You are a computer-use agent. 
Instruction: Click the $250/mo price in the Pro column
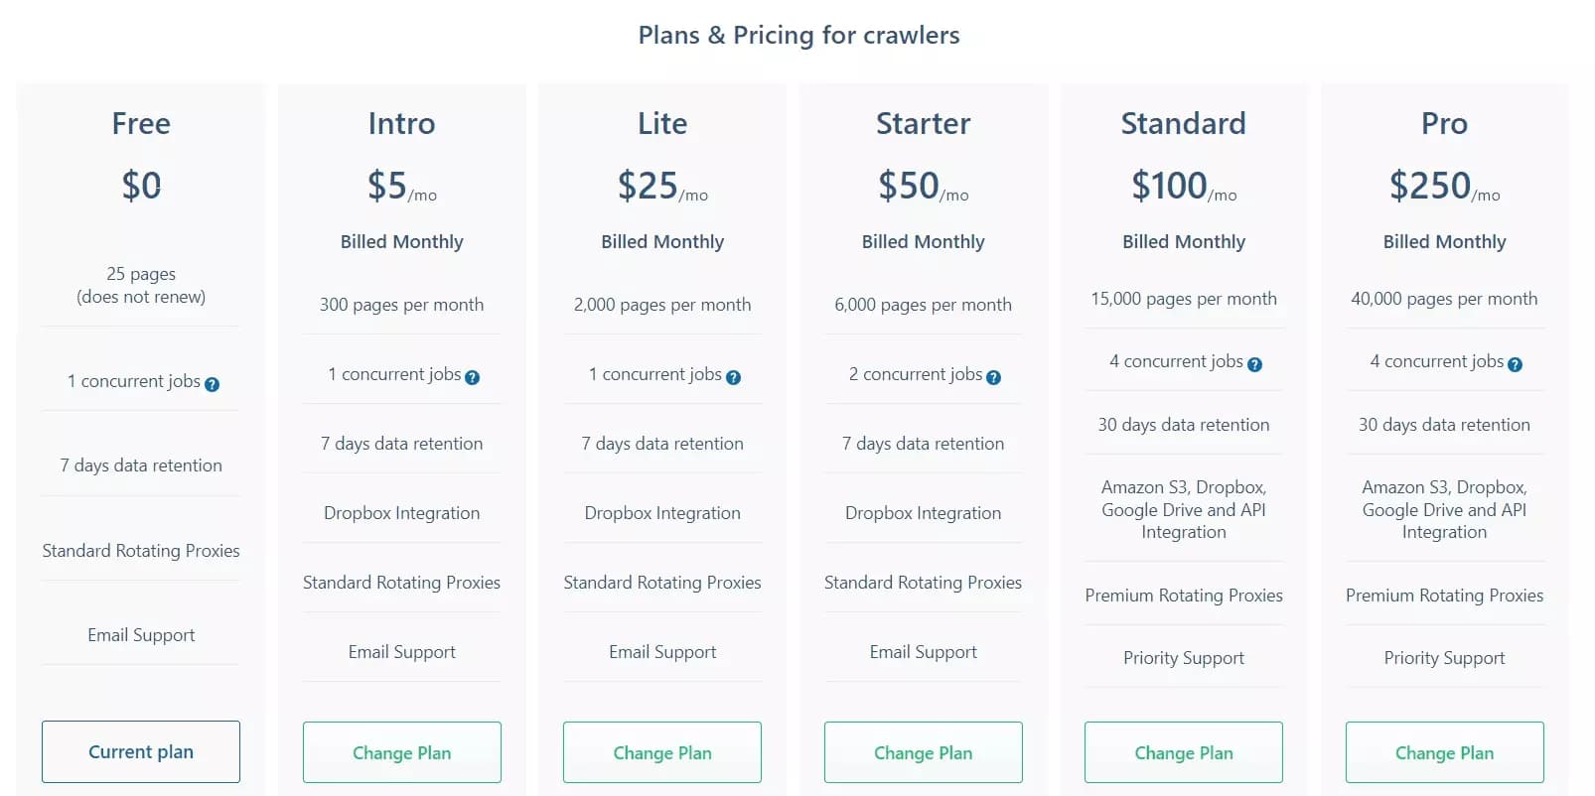1444,185
